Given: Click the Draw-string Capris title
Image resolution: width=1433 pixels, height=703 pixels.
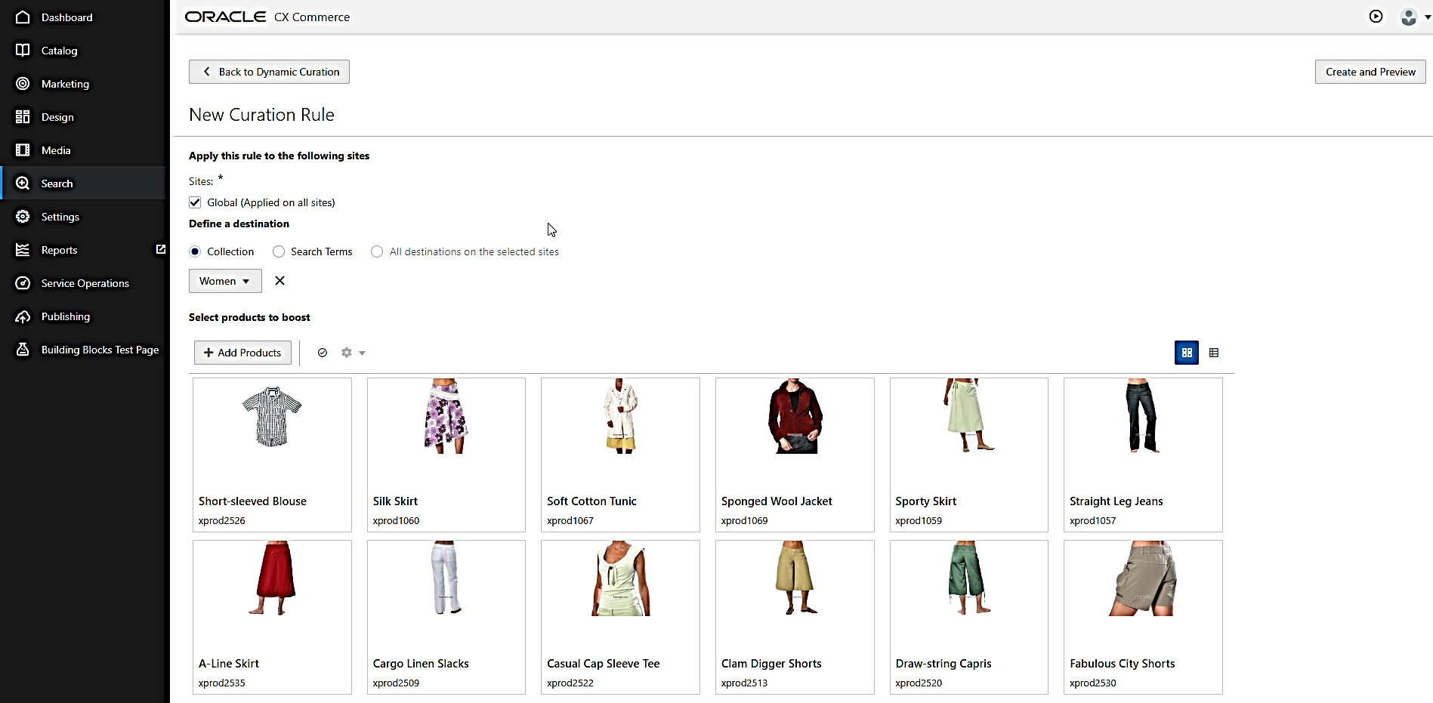Looking at the screenshot, I should [x=943, y=664].
